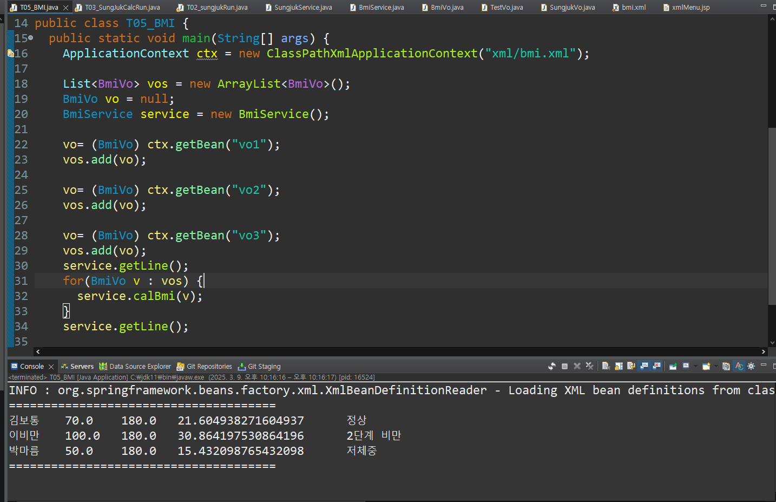This screenshot has height=502, width=776.
Task: Click the editor horizontal scrollbar right arrow
Action: [764, 352]
